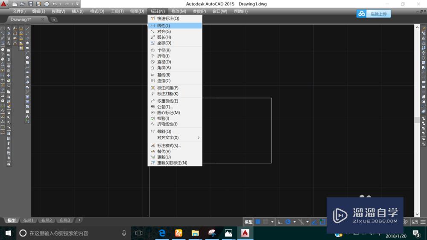Open the Task View icon in the taskbar
The width and height of the screenshot is (427, 240).
coord(139,233)
